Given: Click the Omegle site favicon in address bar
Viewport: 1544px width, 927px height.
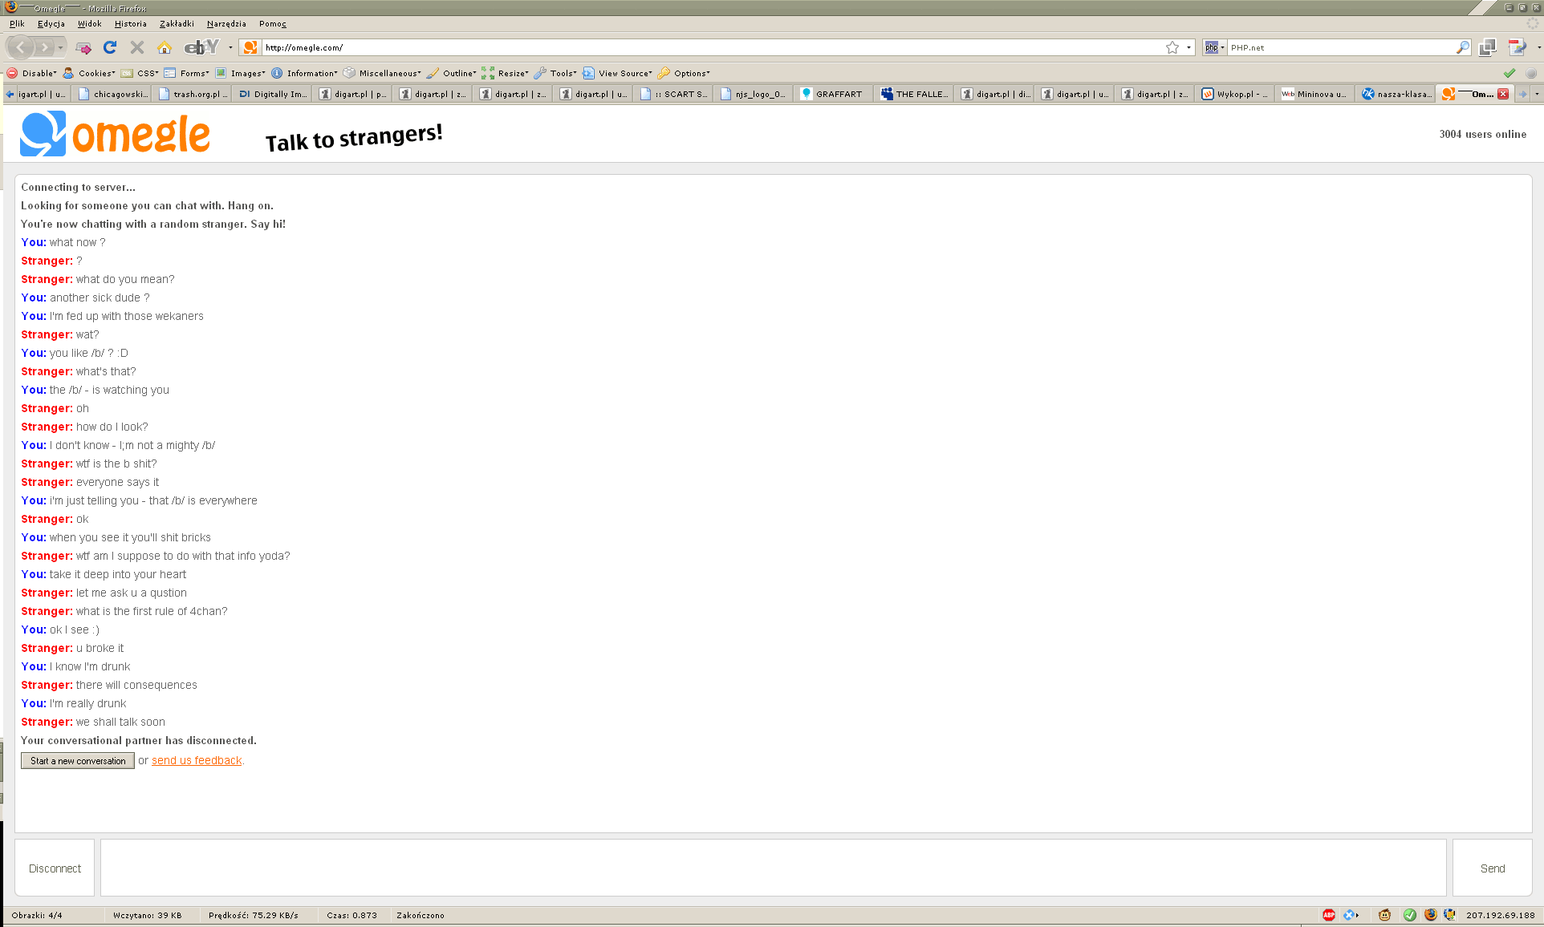Looking at the screenshot, I should pyautogui.click(x=250, y=47).
